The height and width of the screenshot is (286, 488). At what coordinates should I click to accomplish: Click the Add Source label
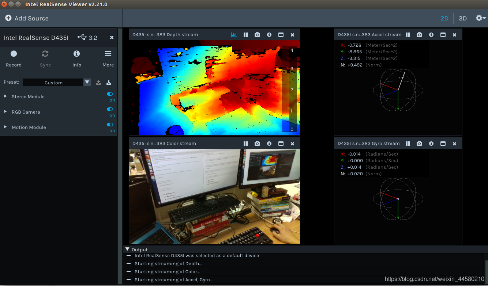click(31, 18)
